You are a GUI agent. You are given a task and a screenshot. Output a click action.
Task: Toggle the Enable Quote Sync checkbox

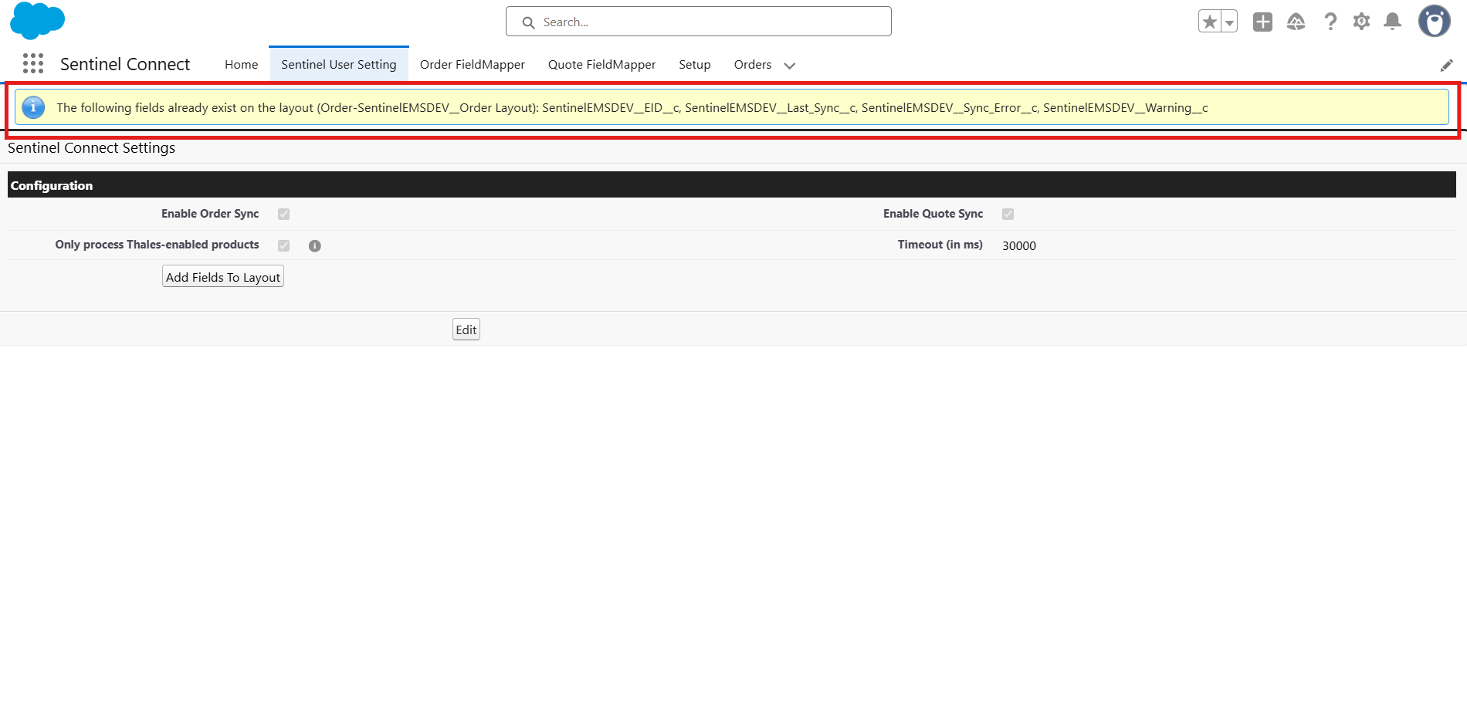pyautogui.click(x=1008, y=215)
